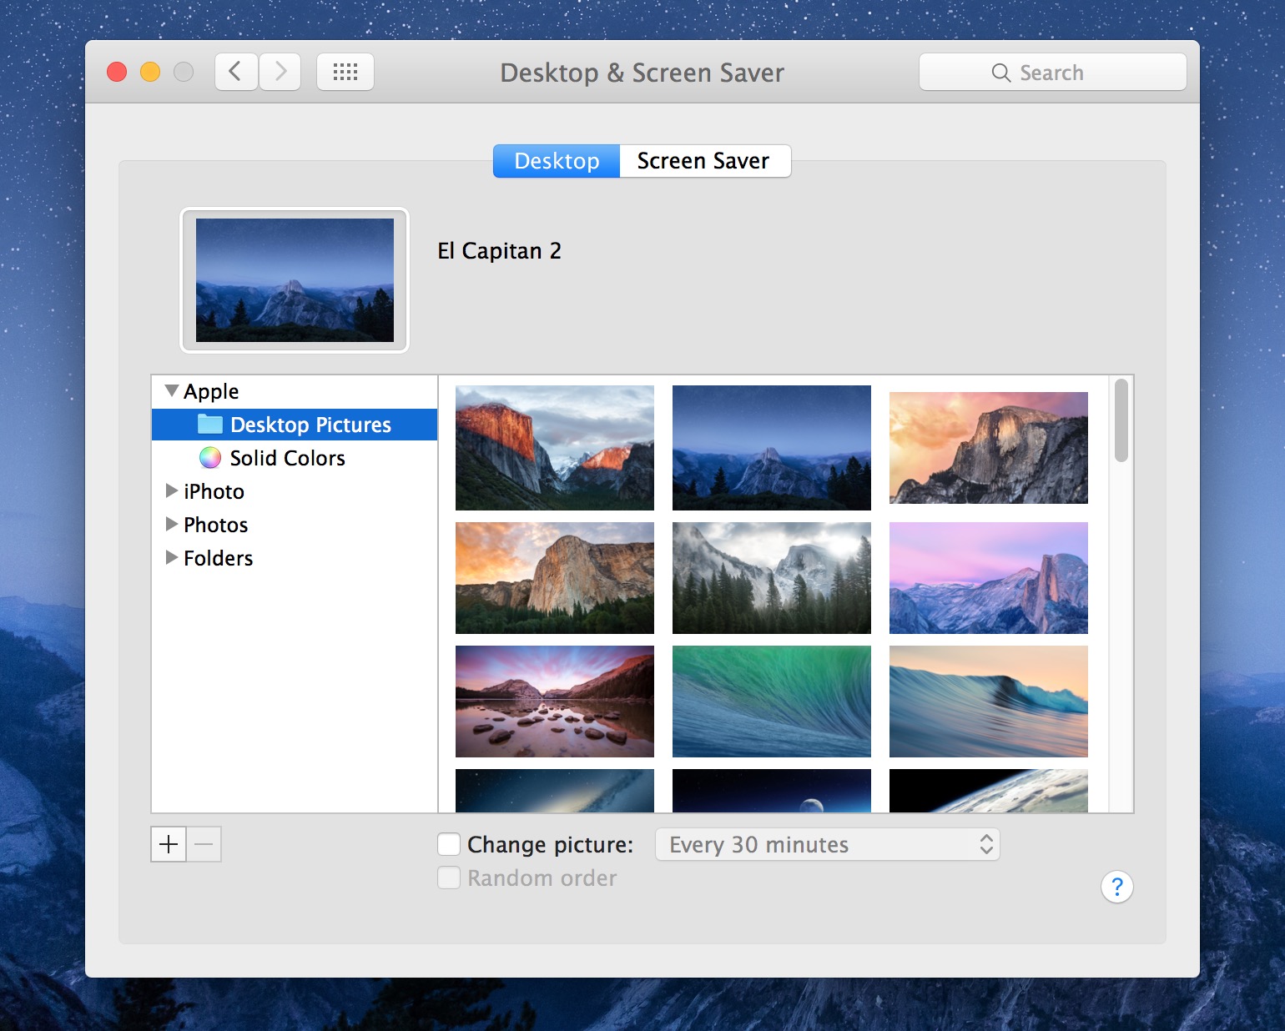1285x1031 pixels.
Task: Click the minus button to remove a folder
Action: (204, 844)
